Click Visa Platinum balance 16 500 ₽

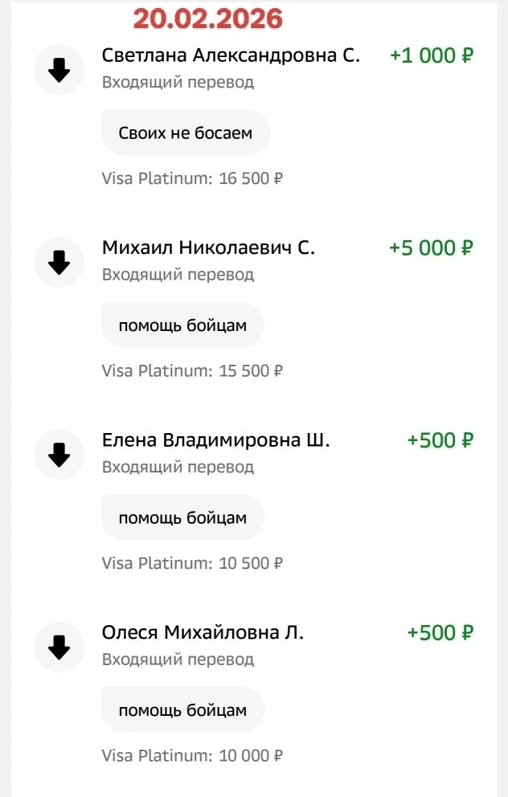[x=192, y=178]
